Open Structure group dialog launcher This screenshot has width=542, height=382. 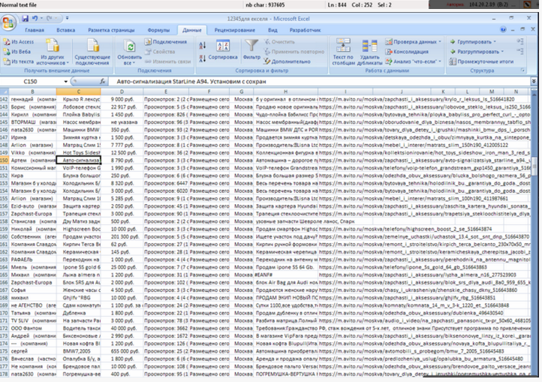(x=522, y=71)
